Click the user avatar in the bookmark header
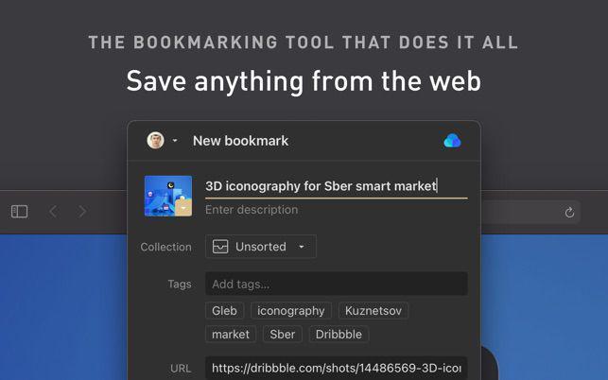The height and width of the screenshot is (380, 608). click(x=155, y=140)
